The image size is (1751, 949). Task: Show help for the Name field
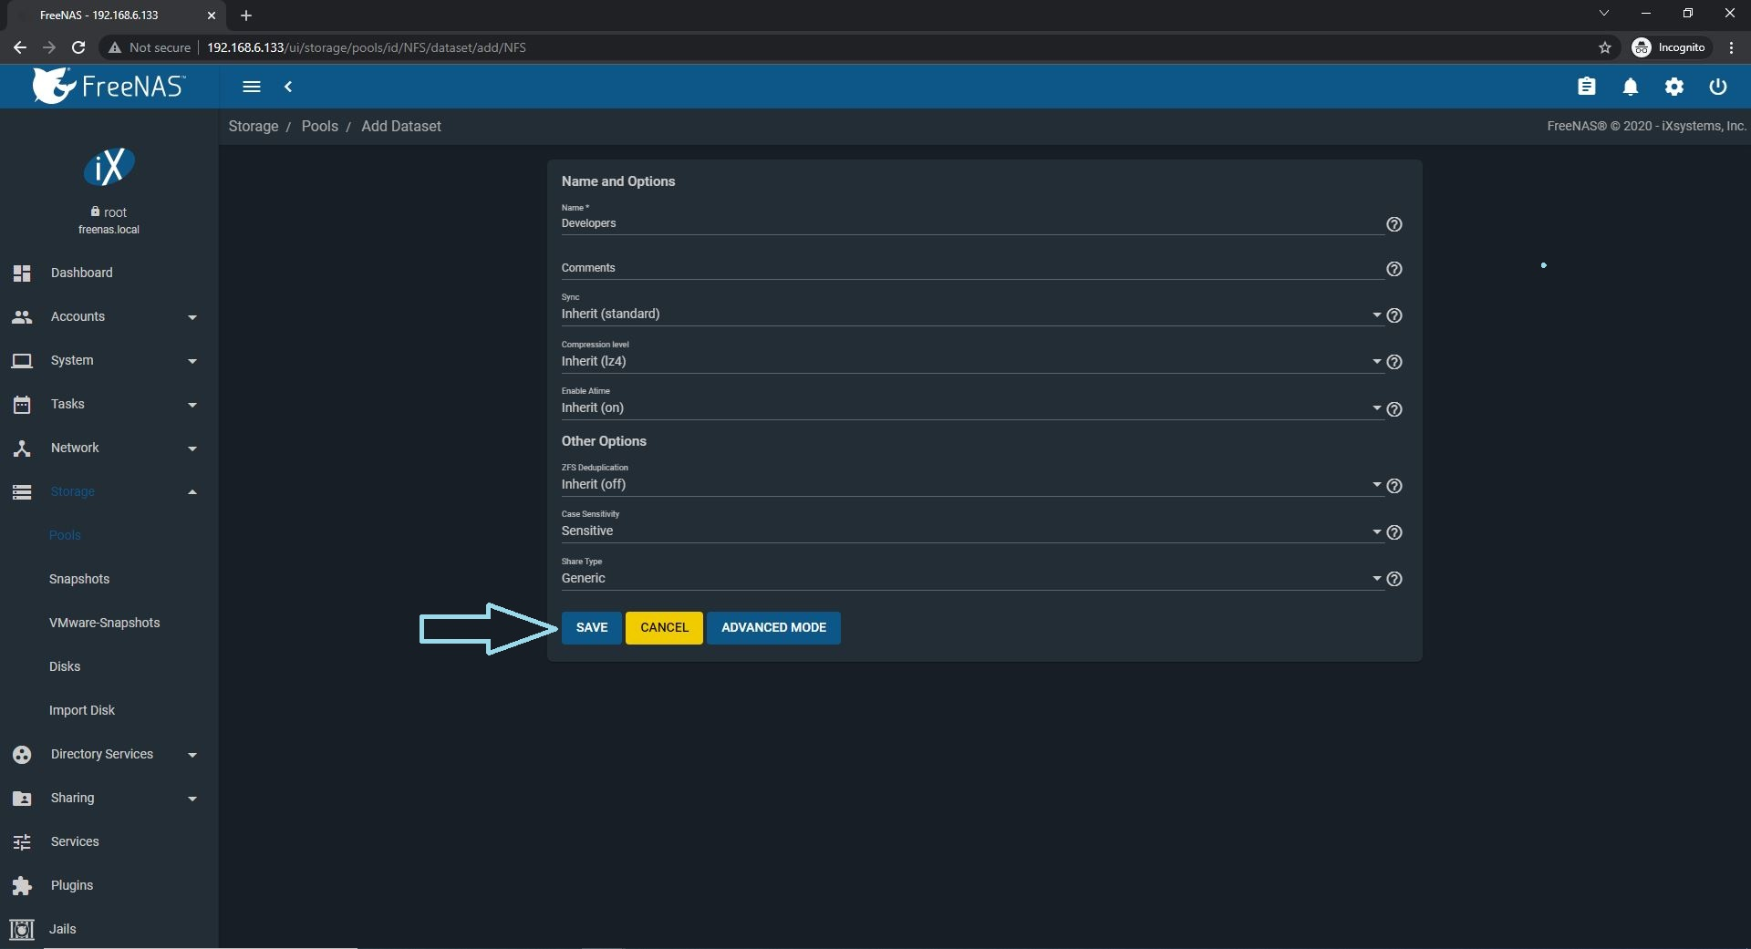pos(1394,224)
